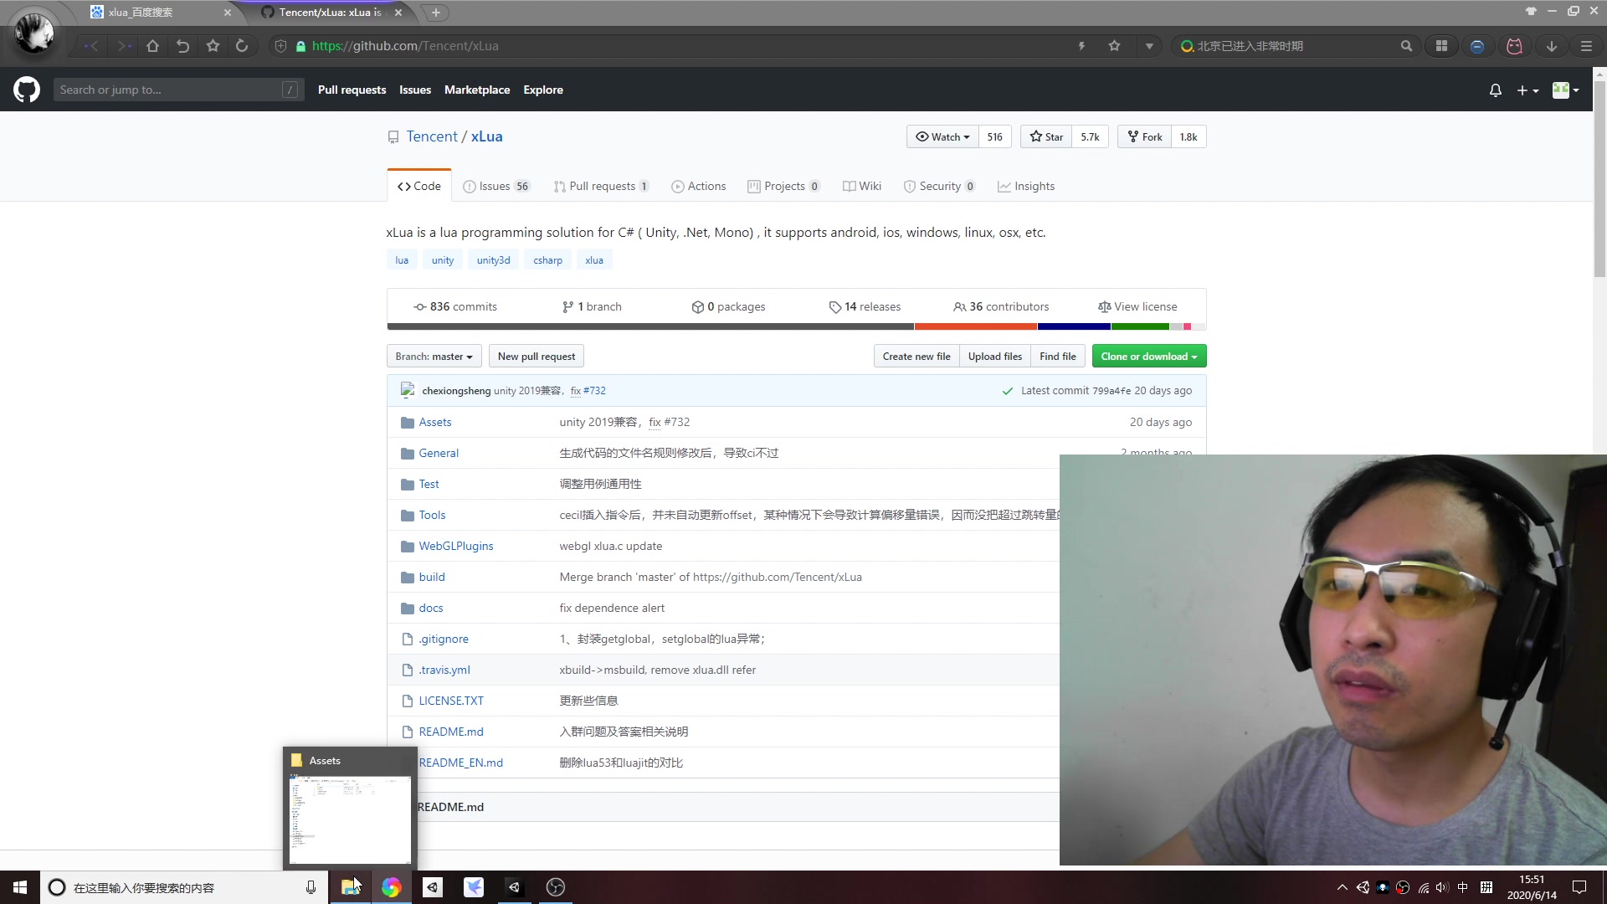Switch input method via the 中 tray indicator
1607x904 pixels.
click(x=1462, y=887)
